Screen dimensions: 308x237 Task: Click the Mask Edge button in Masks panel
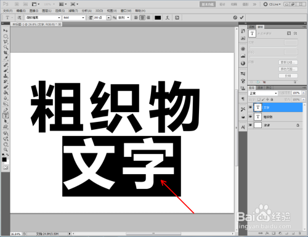point(288,62)
